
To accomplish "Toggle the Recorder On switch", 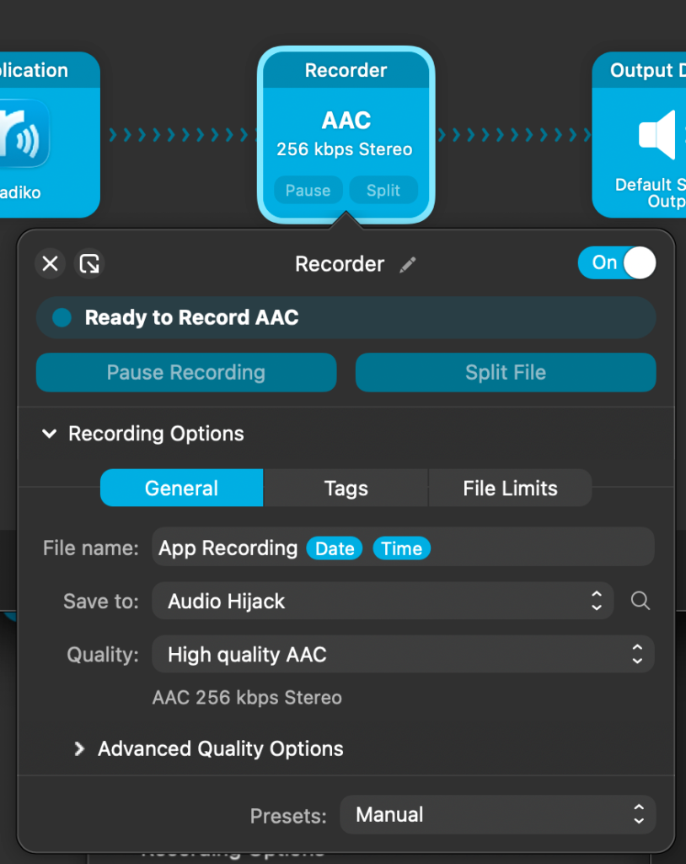I will (617, 263).
